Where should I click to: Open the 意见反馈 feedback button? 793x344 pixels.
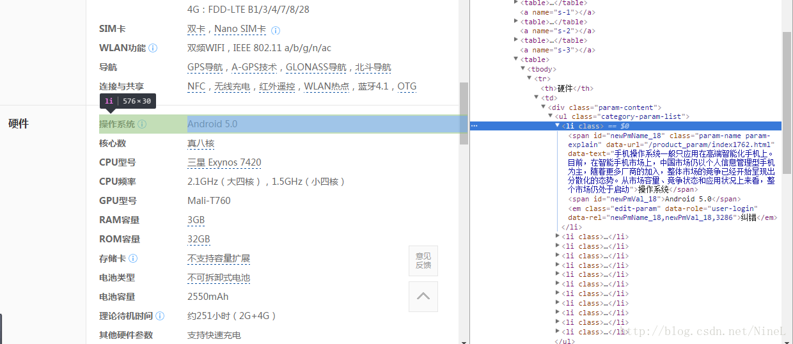pyautogui.click(x=423, y=260)
